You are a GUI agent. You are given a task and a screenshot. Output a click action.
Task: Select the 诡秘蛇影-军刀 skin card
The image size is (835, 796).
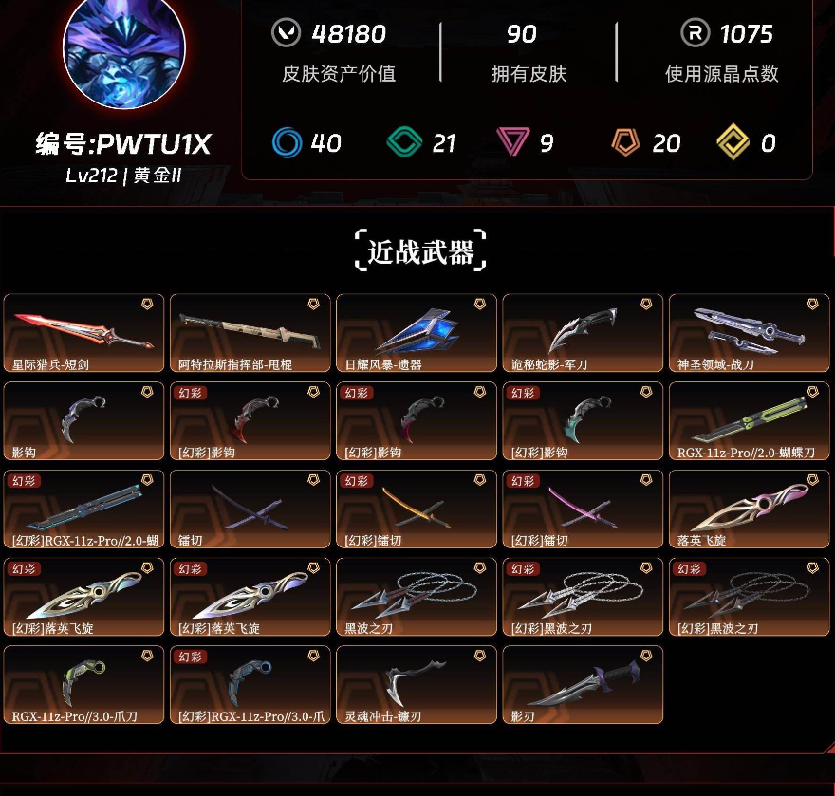tap(583, 333)
